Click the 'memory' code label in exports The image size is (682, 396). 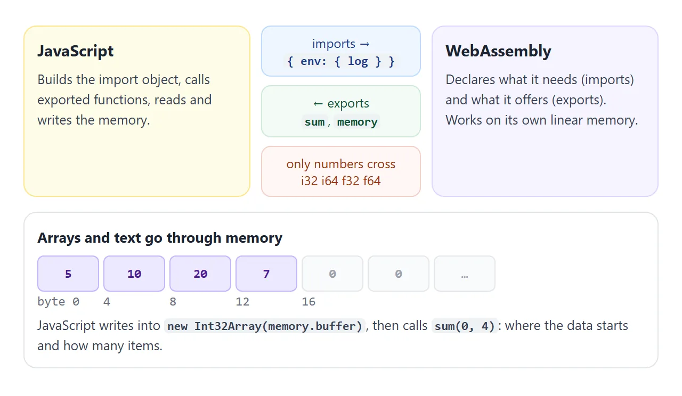point(357,122)
